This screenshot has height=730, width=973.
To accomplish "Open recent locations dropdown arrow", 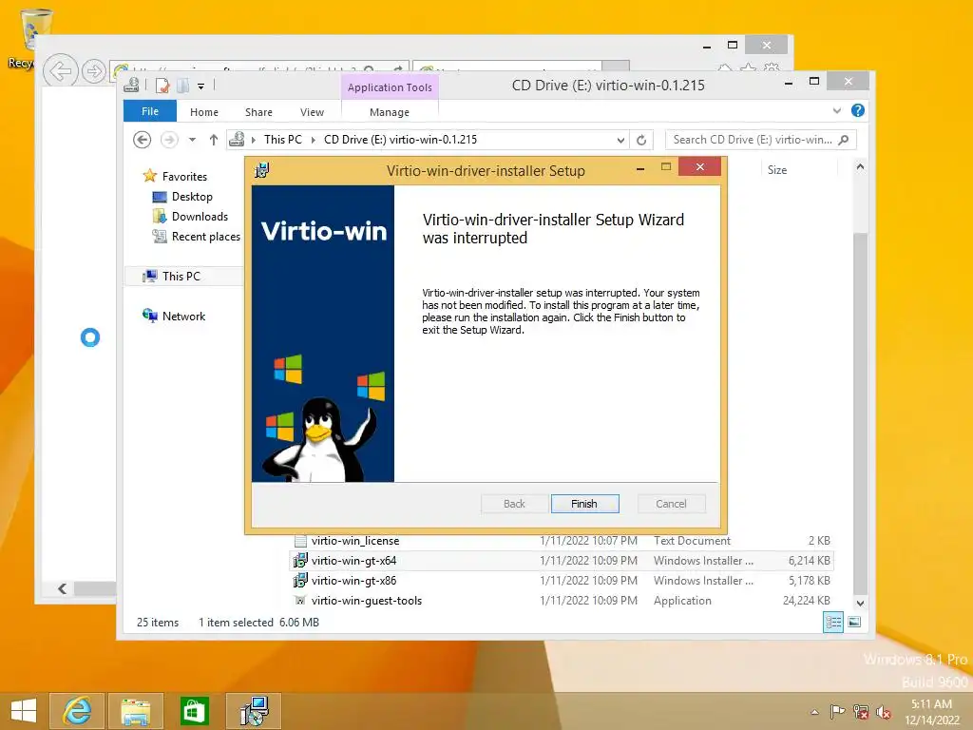I will [x=192, y=141].
